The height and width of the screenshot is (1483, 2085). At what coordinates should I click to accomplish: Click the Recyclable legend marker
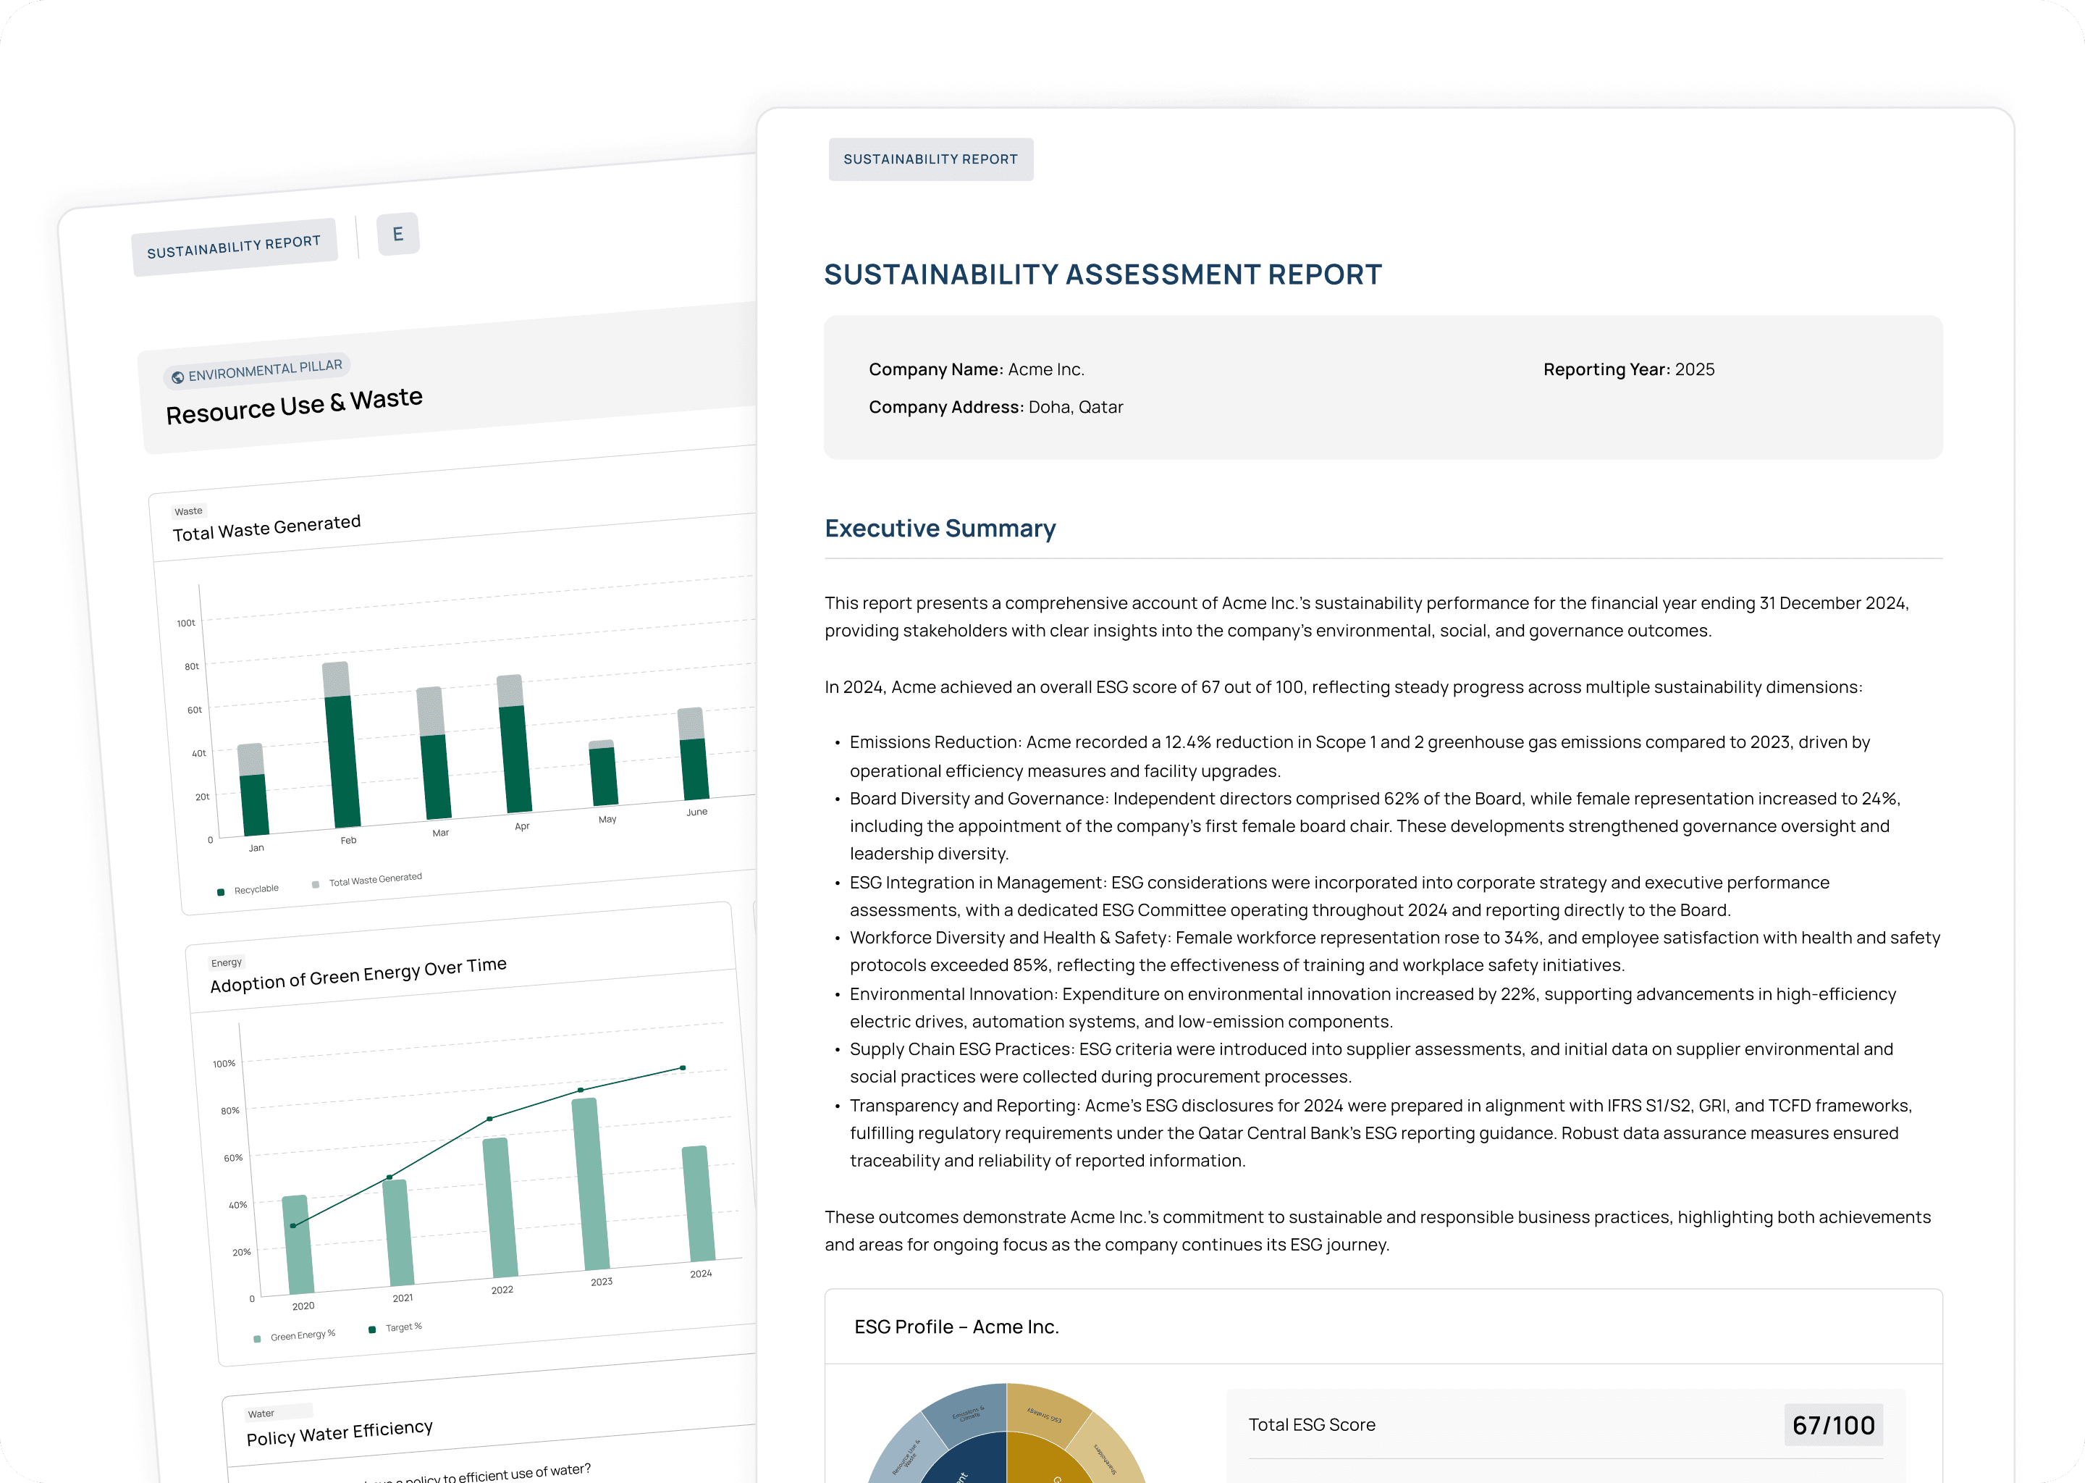[x=221, y=892]
